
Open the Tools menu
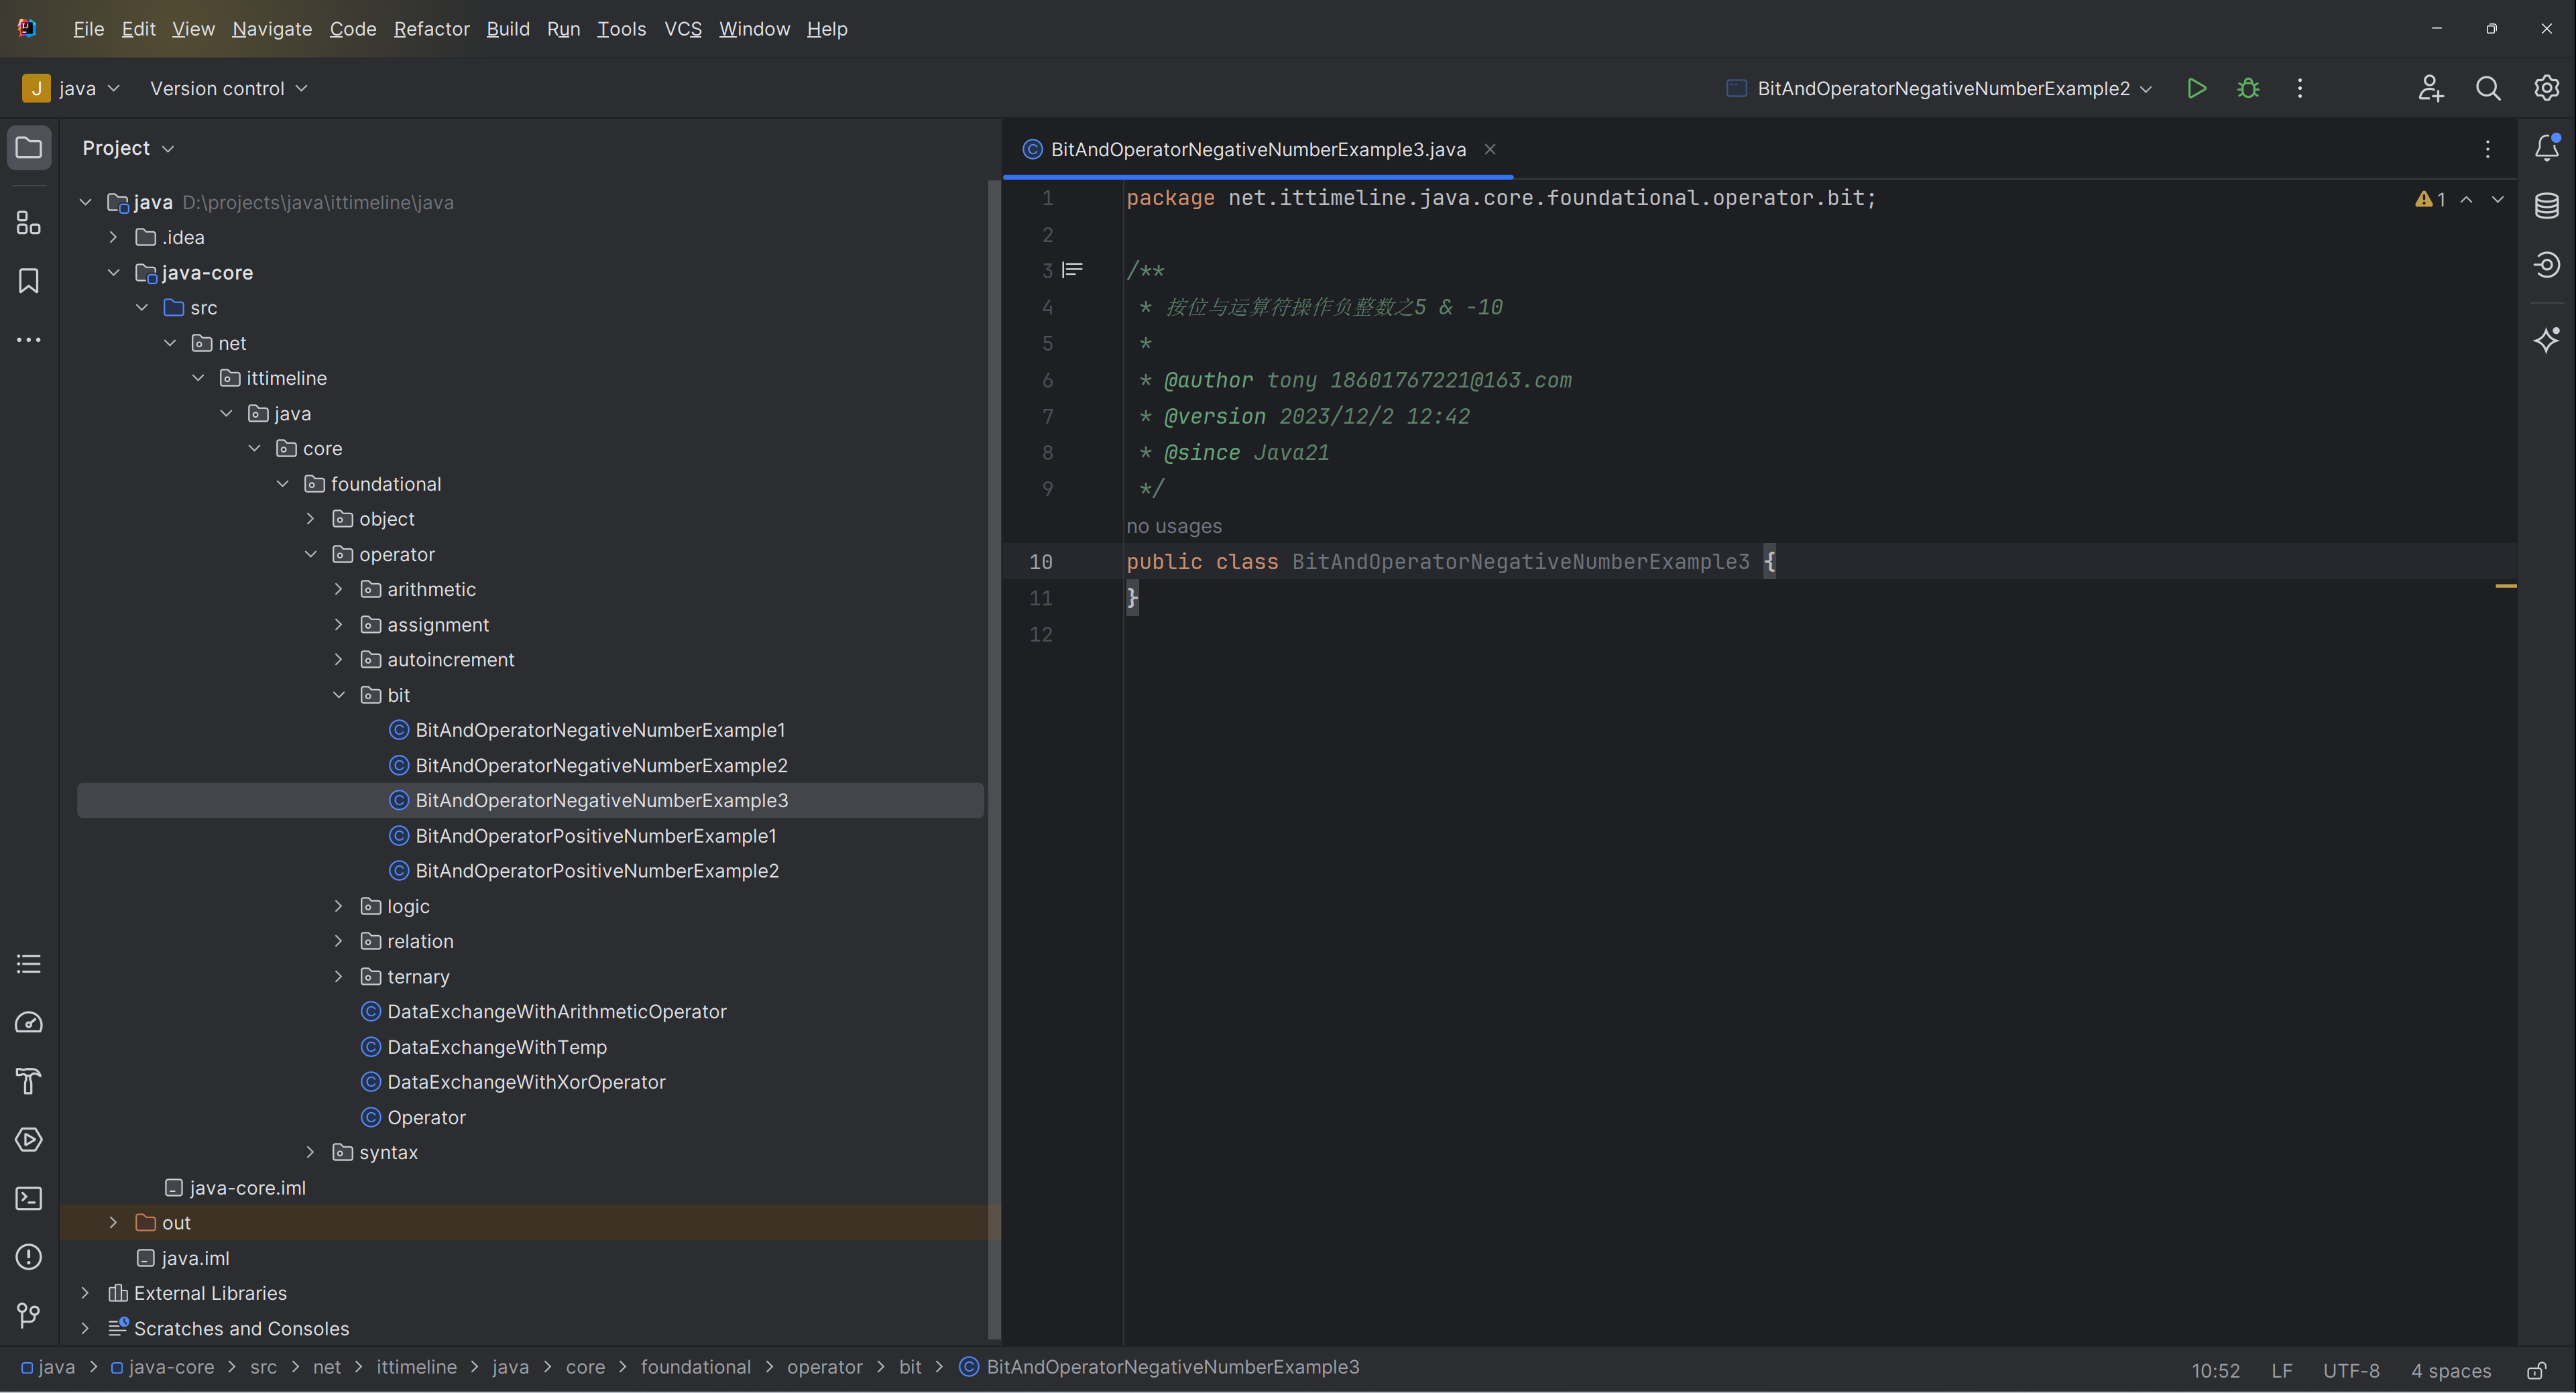(621, 29)
